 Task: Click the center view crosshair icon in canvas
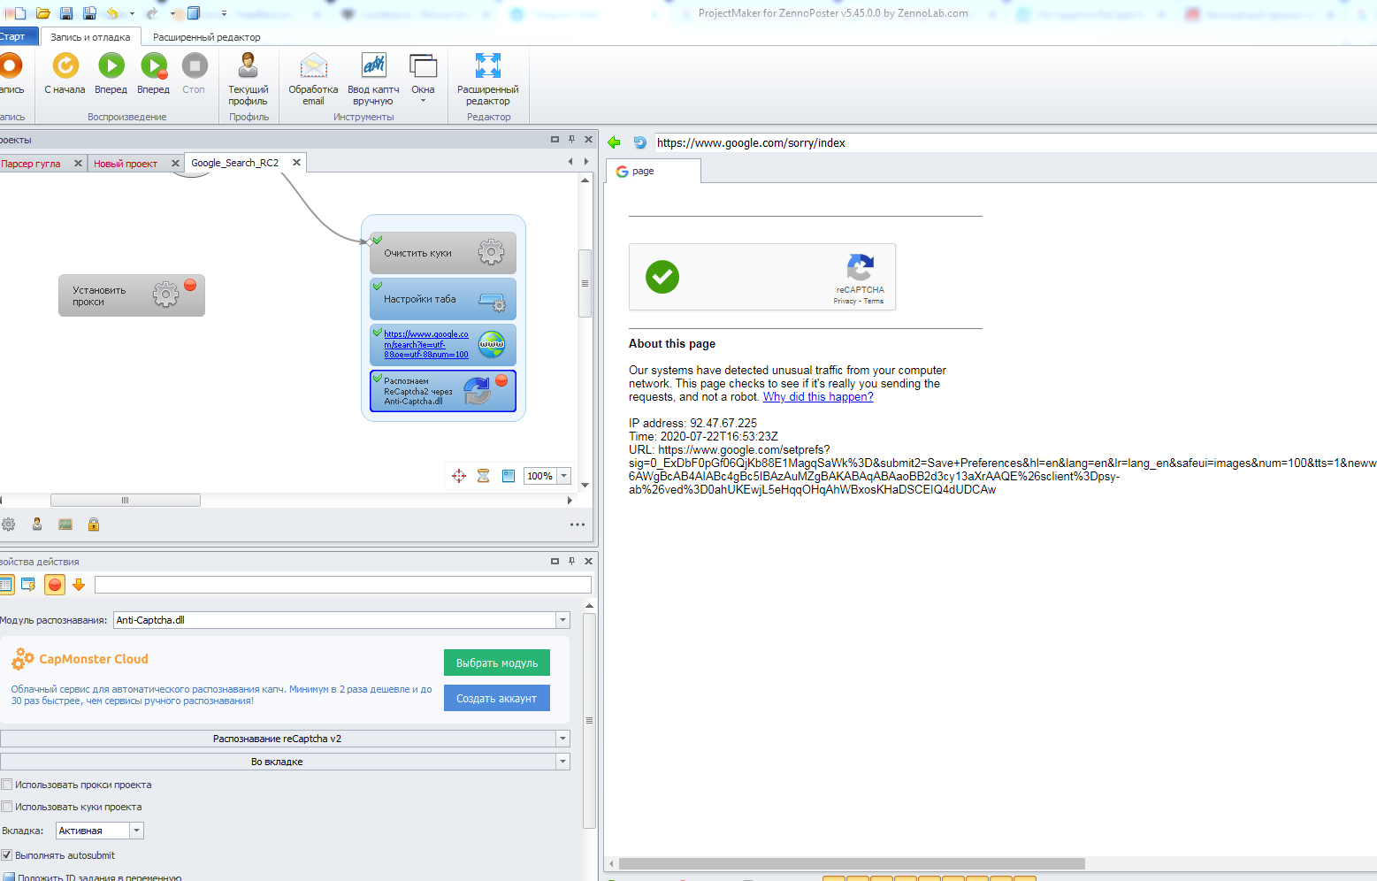459,476
